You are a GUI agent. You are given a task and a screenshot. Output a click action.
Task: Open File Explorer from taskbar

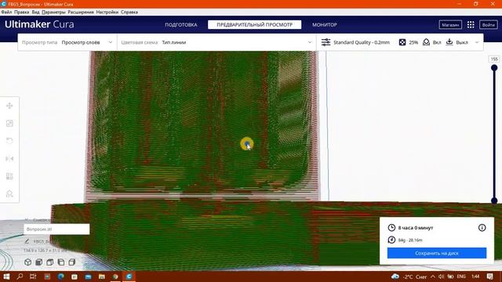coord(102,277)
